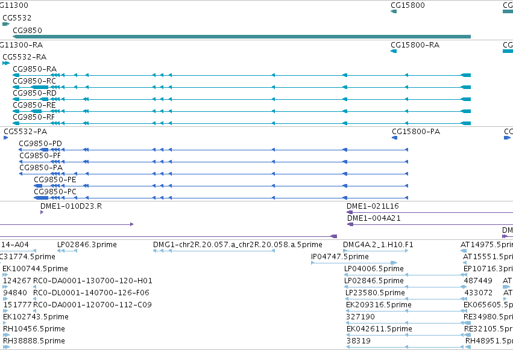Click the CG9850 gene label
513x350 pixels.
(28, 30)
